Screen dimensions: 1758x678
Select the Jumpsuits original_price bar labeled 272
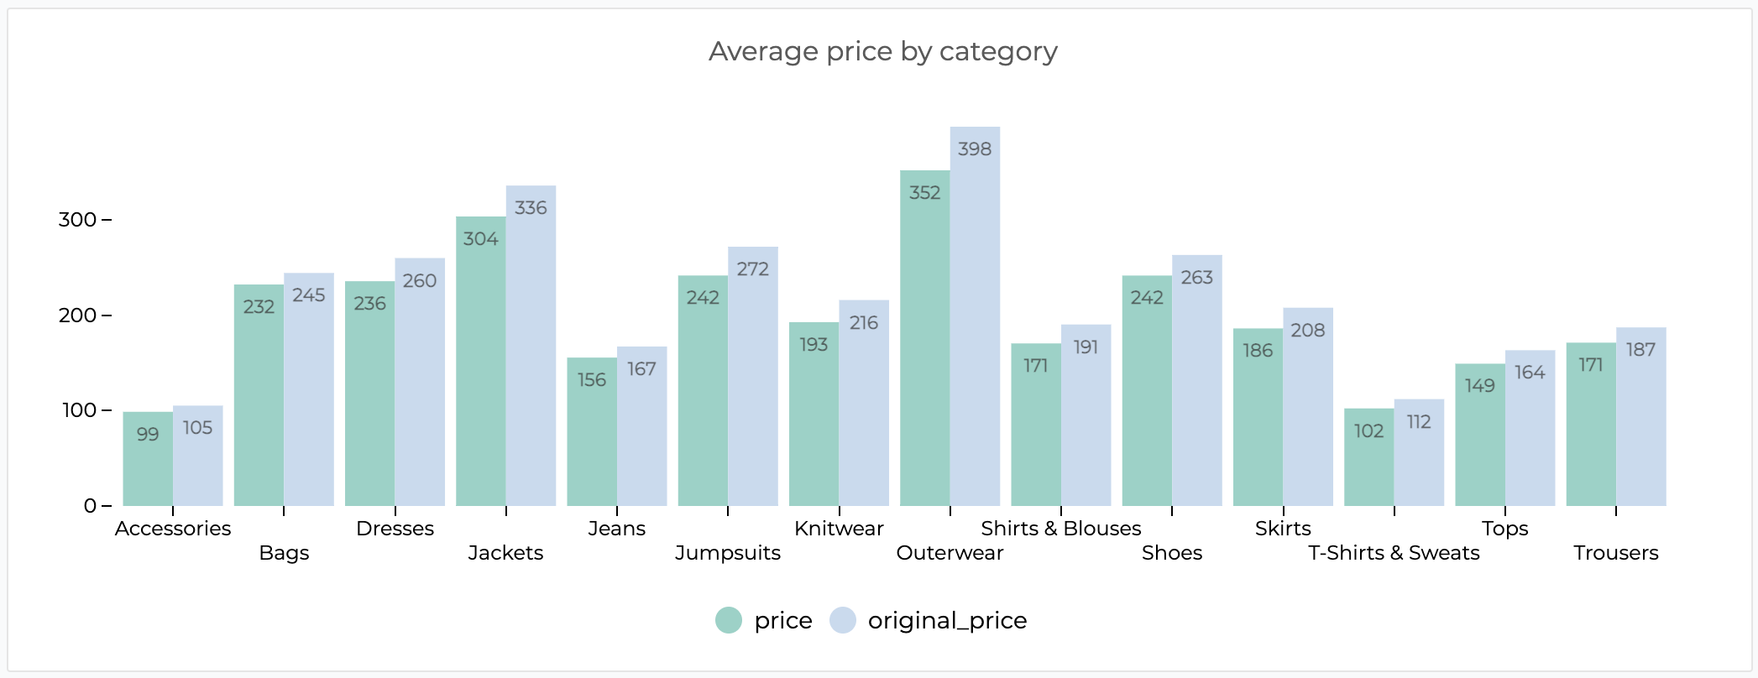(753, 378)
